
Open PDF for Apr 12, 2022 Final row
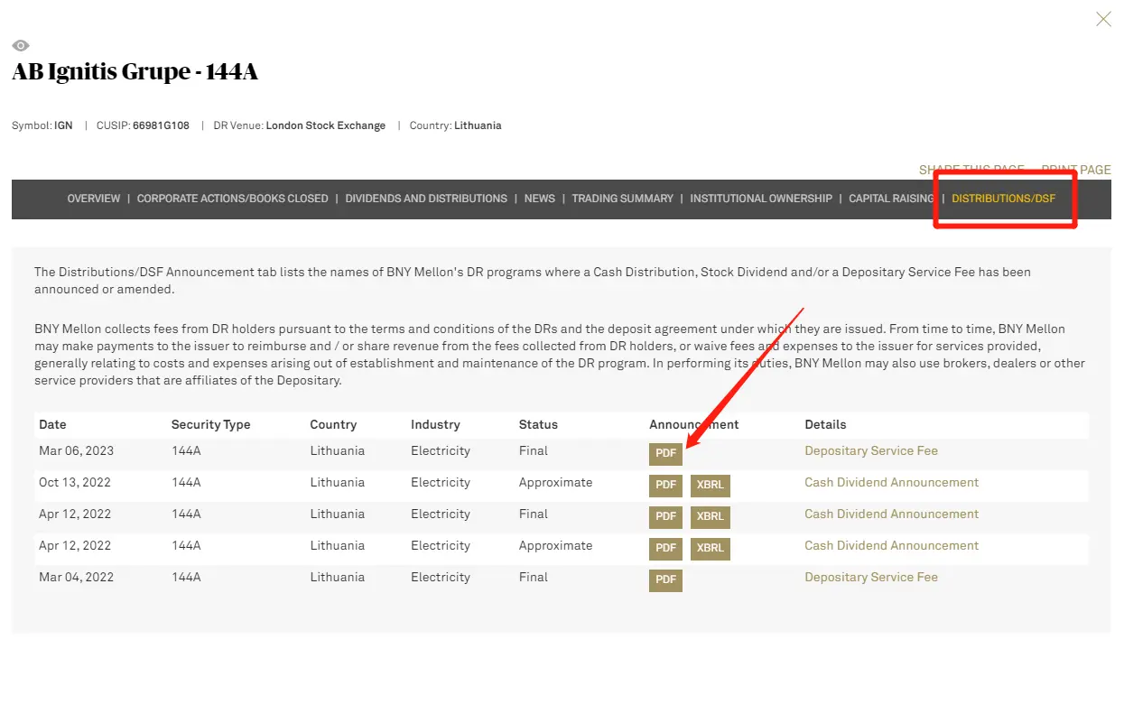coord(665,517)
